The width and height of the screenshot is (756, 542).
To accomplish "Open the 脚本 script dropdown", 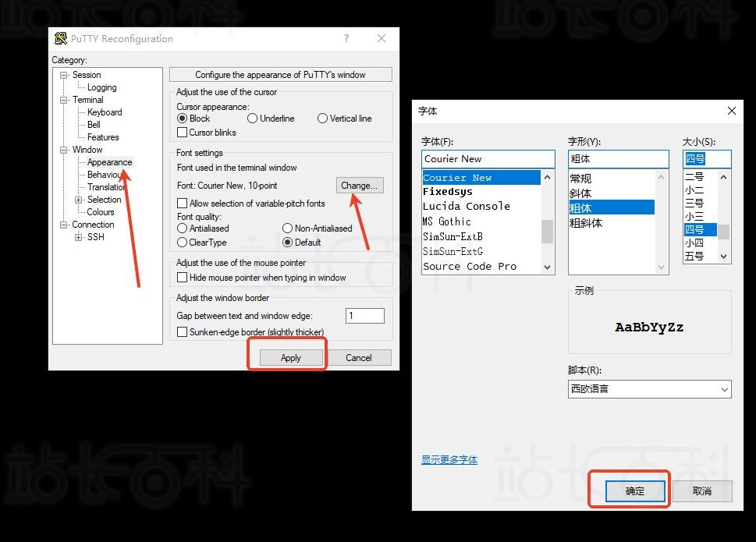I will point(649,388).
